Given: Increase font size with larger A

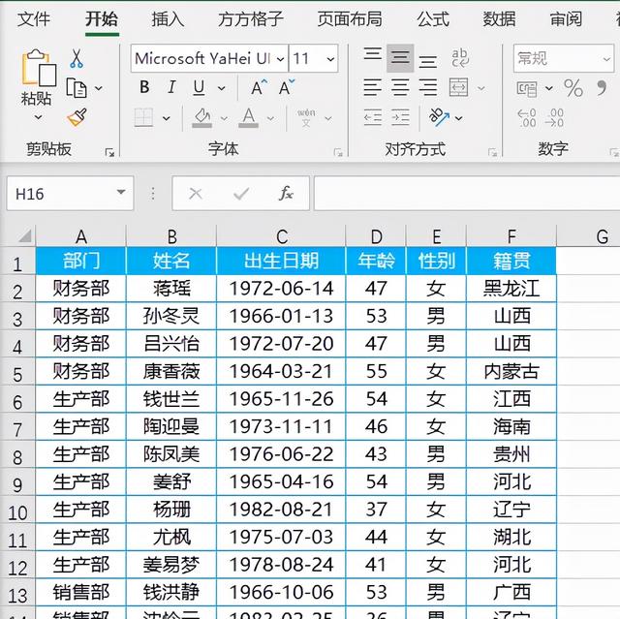Looking at the screenshot, I should 260,87.
